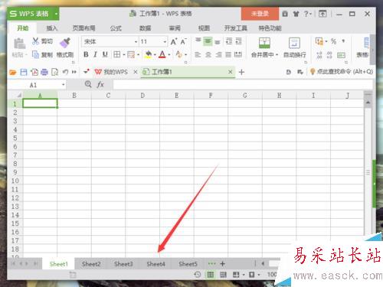
Task: Click the vertical scrollbar up arrow
Action: [x=368, y=103]
